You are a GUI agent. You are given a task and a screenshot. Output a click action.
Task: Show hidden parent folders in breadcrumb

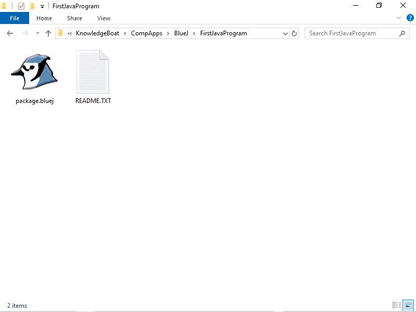click(x=70, y=33)
